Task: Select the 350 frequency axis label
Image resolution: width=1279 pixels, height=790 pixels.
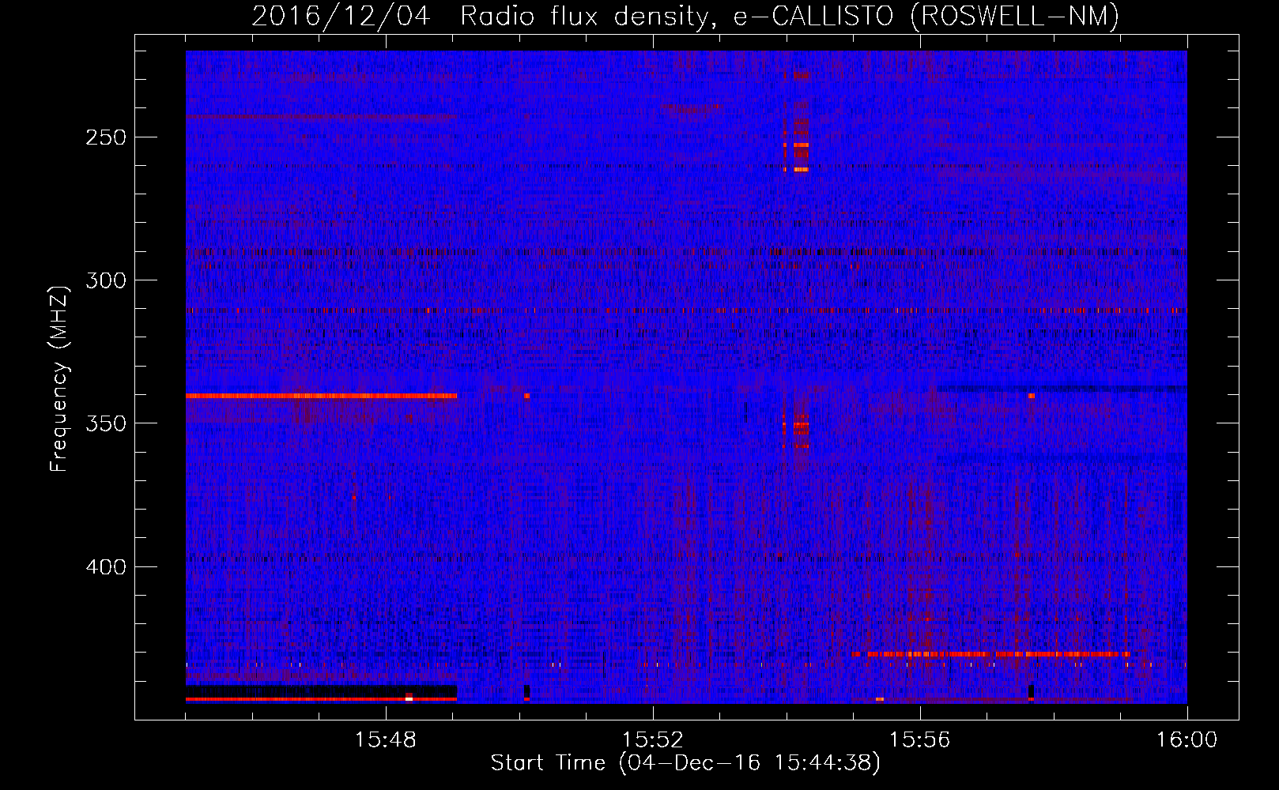Action: tap(106, 423)
